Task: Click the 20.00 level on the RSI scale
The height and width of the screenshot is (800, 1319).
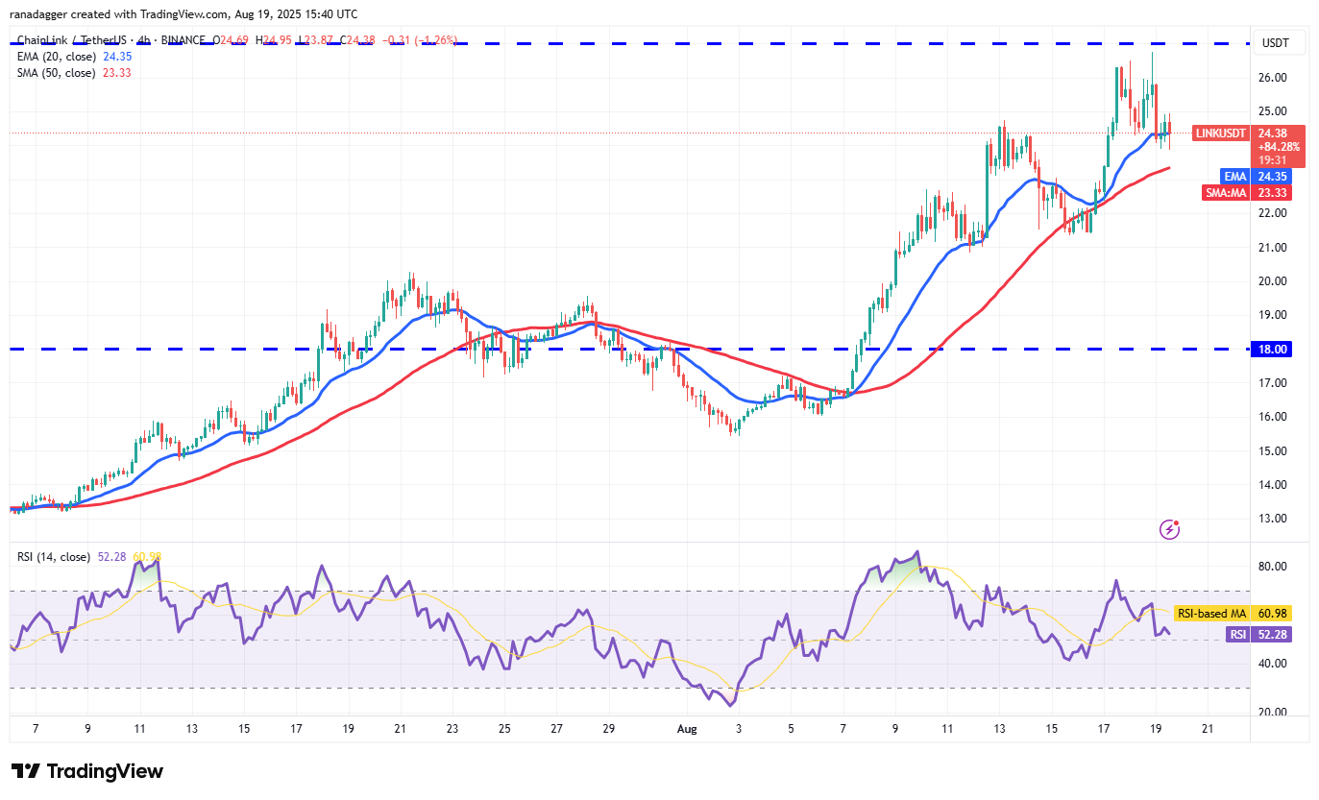Action: pos(1275,713)
